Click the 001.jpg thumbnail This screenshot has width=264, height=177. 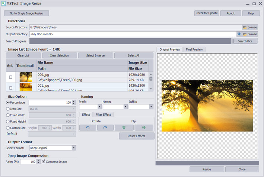(x=26, y=87)
